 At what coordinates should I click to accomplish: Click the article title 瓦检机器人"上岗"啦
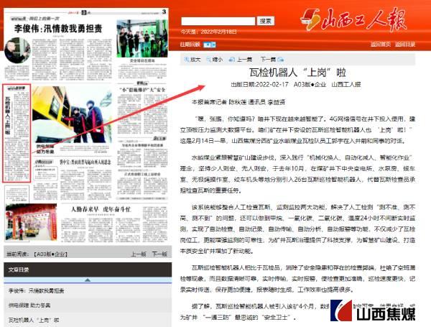pyautogui.click(x=297, y=73)
